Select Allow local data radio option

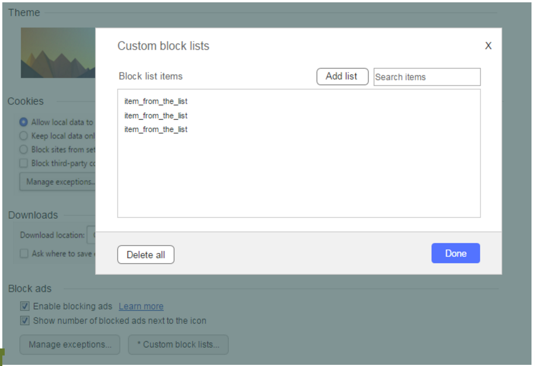23,122
